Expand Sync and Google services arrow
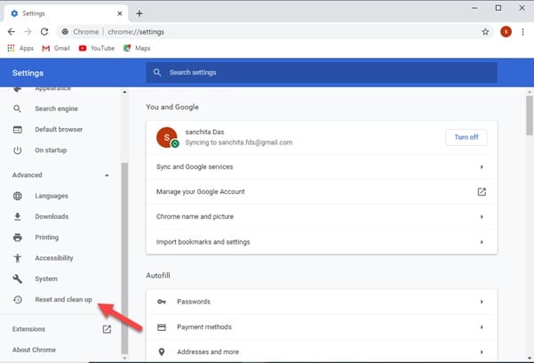Image resolution: width=534 pixels, height=363 pixels. [482, 167]
